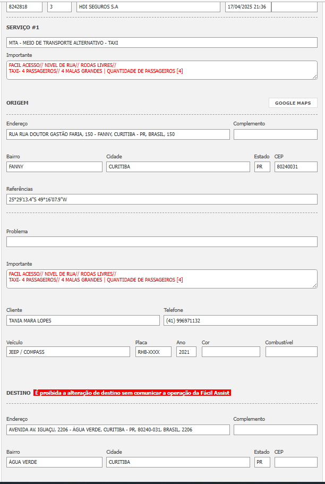Select the empty Cor field
The image size is (325, 484).
[x=230, y=352]
